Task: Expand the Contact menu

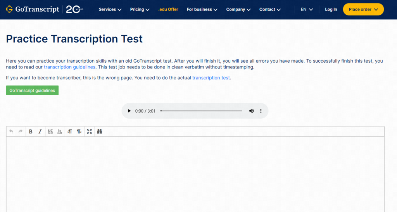Action: tap(270, 9)
